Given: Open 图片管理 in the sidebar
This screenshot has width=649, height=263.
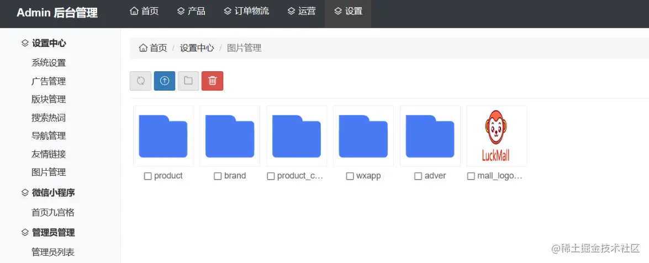Looking at the screenshot, I should point(49,172).
